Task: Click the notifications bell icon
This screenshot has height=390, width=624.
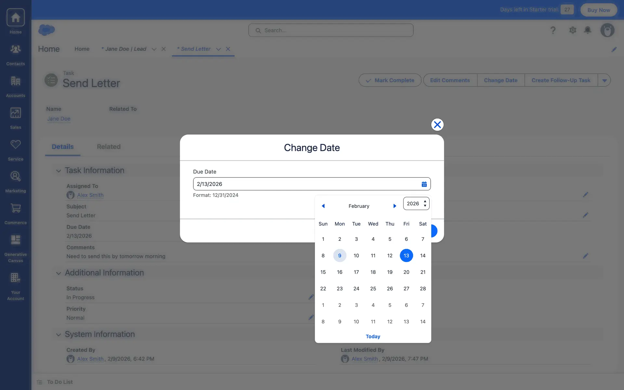Action: [x=587, y=30]
